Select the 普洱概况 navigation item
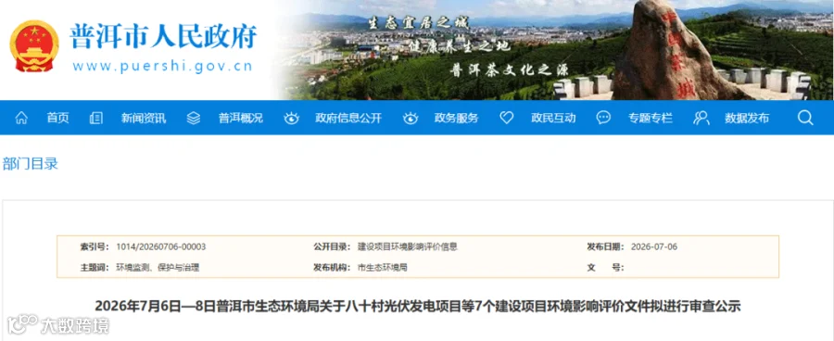Image resolution: width=834 pixels, height=341 pixels. point(240,118)
